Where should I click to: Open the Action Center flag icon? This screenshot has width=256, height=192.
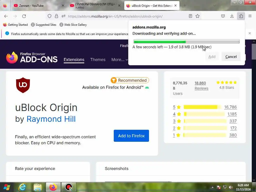[x=219, y=187]
